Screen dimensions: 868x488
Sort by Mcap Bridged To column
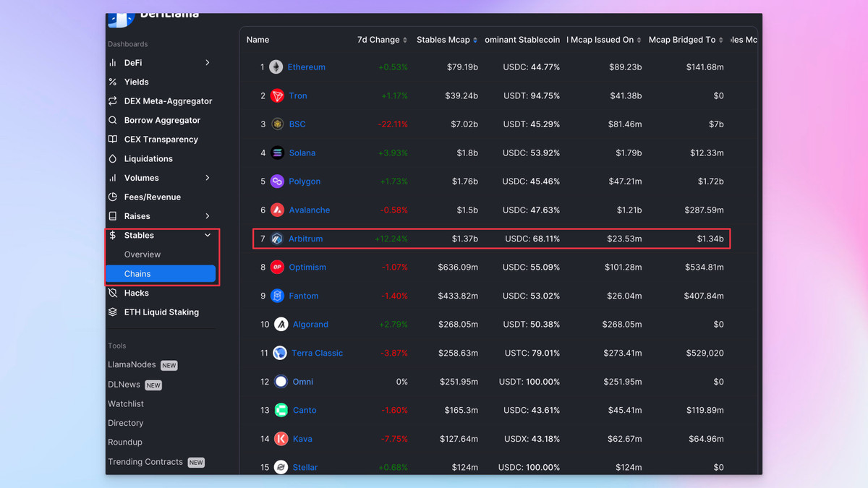686,40
